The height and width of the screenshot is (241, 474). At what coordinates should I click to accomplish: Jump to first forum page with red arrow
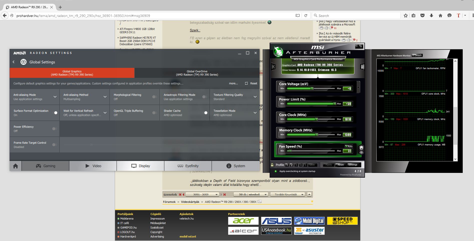[180, 195]
